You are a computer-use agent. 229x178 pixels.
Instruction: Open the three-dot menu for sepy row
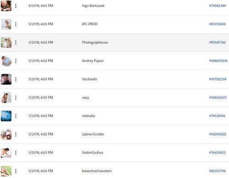pos(16,97)
